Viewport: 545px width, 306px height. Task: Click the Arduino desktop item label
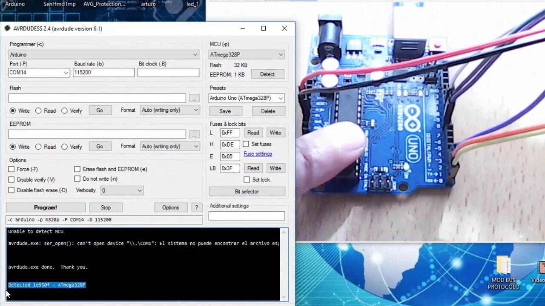(x=15, y=4)
